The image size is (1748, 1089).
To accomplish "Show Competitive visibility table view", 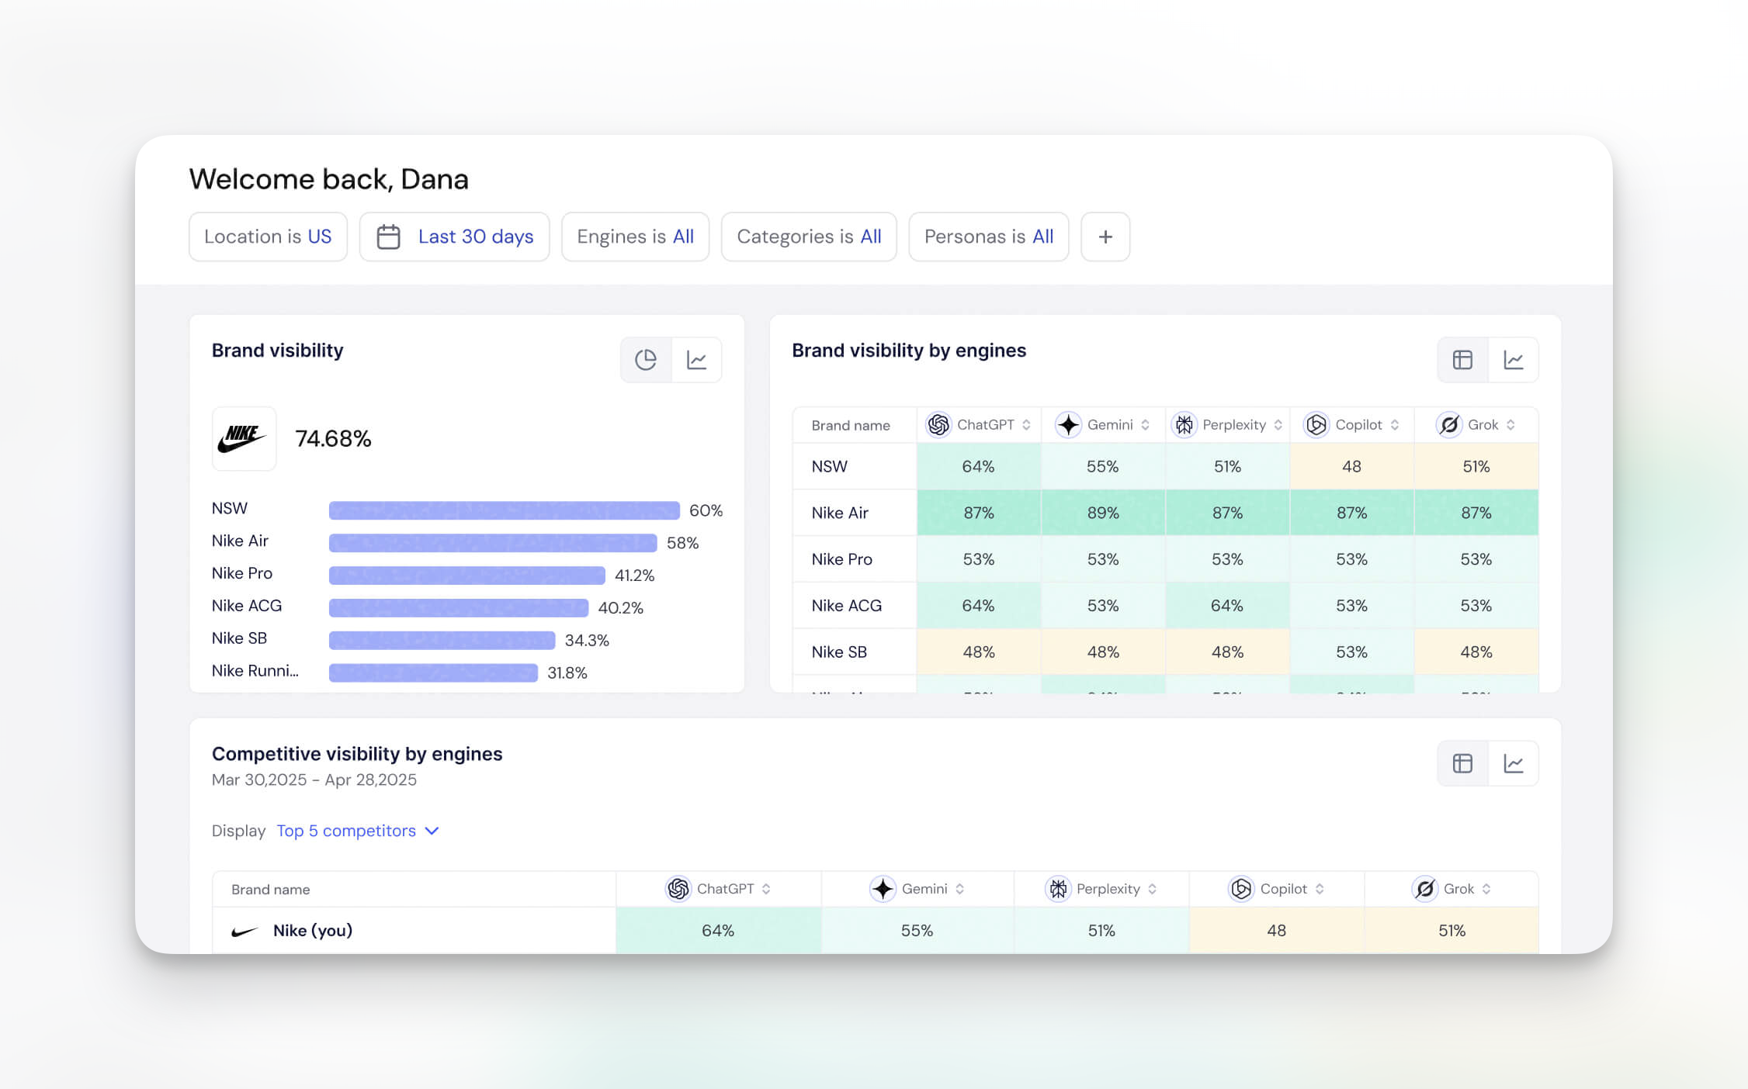I will click(x=1462, y=764).
